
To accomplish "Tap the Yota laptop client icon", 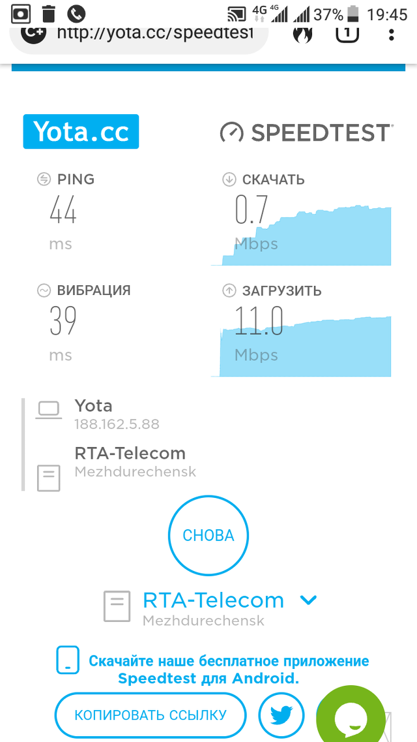I will 49,410.
